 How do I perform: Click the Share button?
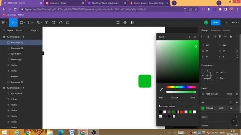(x=215, y=22)
